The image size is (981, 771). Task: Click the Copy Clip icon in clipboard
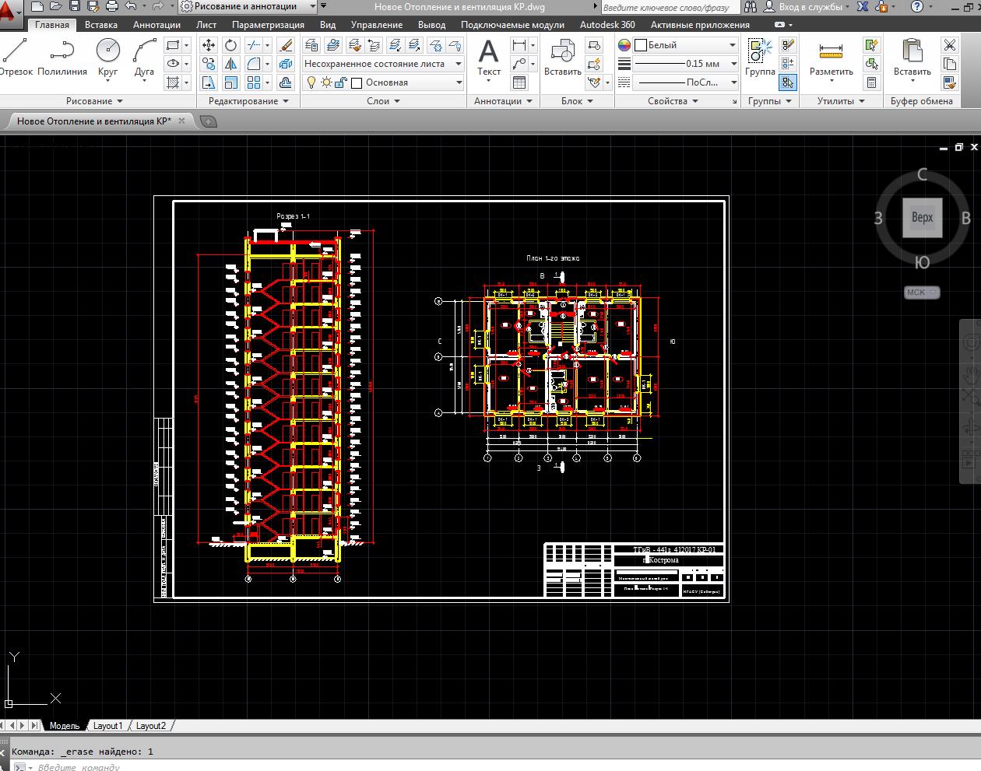click(950, 64)
